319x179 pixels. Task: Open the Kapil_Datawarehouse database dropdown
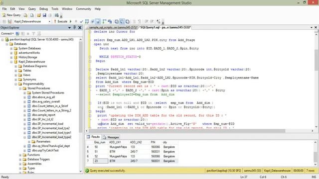click(x=49, y=21)
